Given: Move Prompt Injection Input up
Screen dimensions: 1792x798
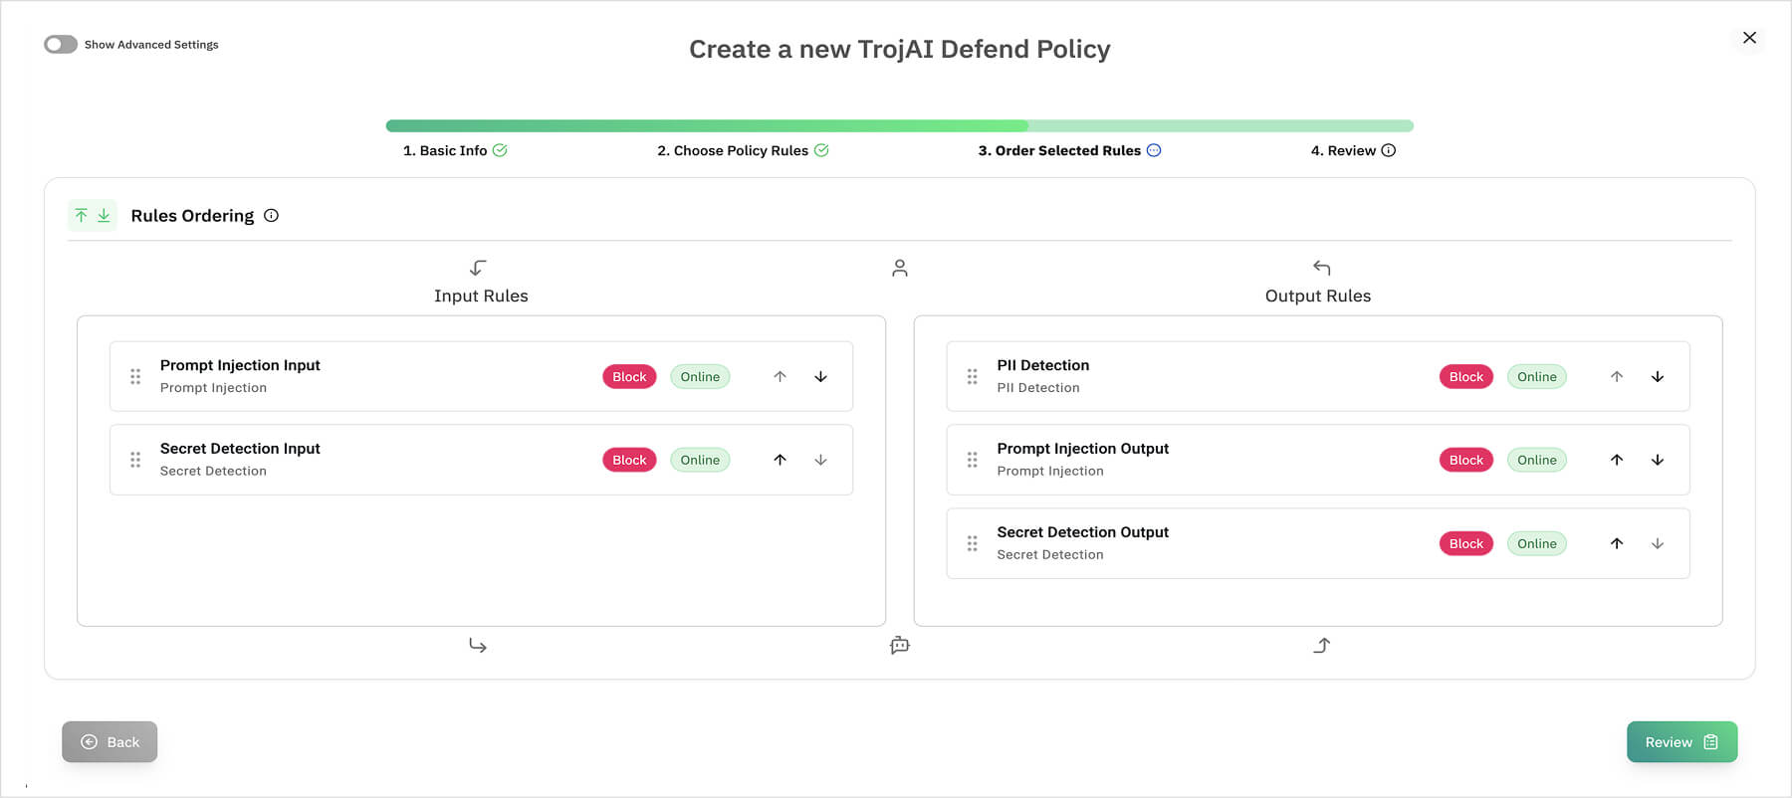Looking at the screenshot, I should coord(780,376).
